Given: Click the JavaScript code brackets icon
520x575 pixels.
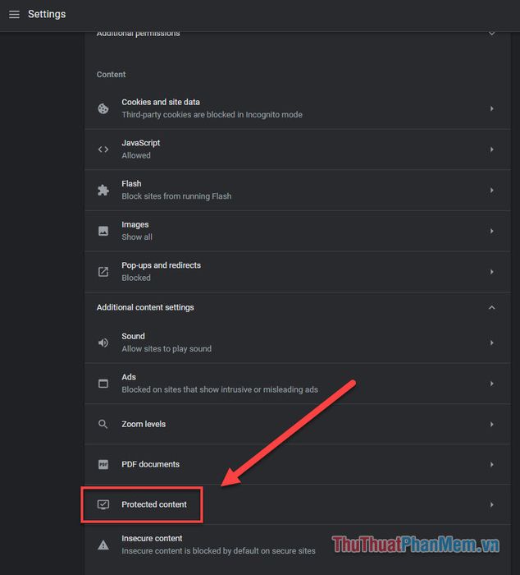Looking at the screenshot, I should [x=103, y=149].
